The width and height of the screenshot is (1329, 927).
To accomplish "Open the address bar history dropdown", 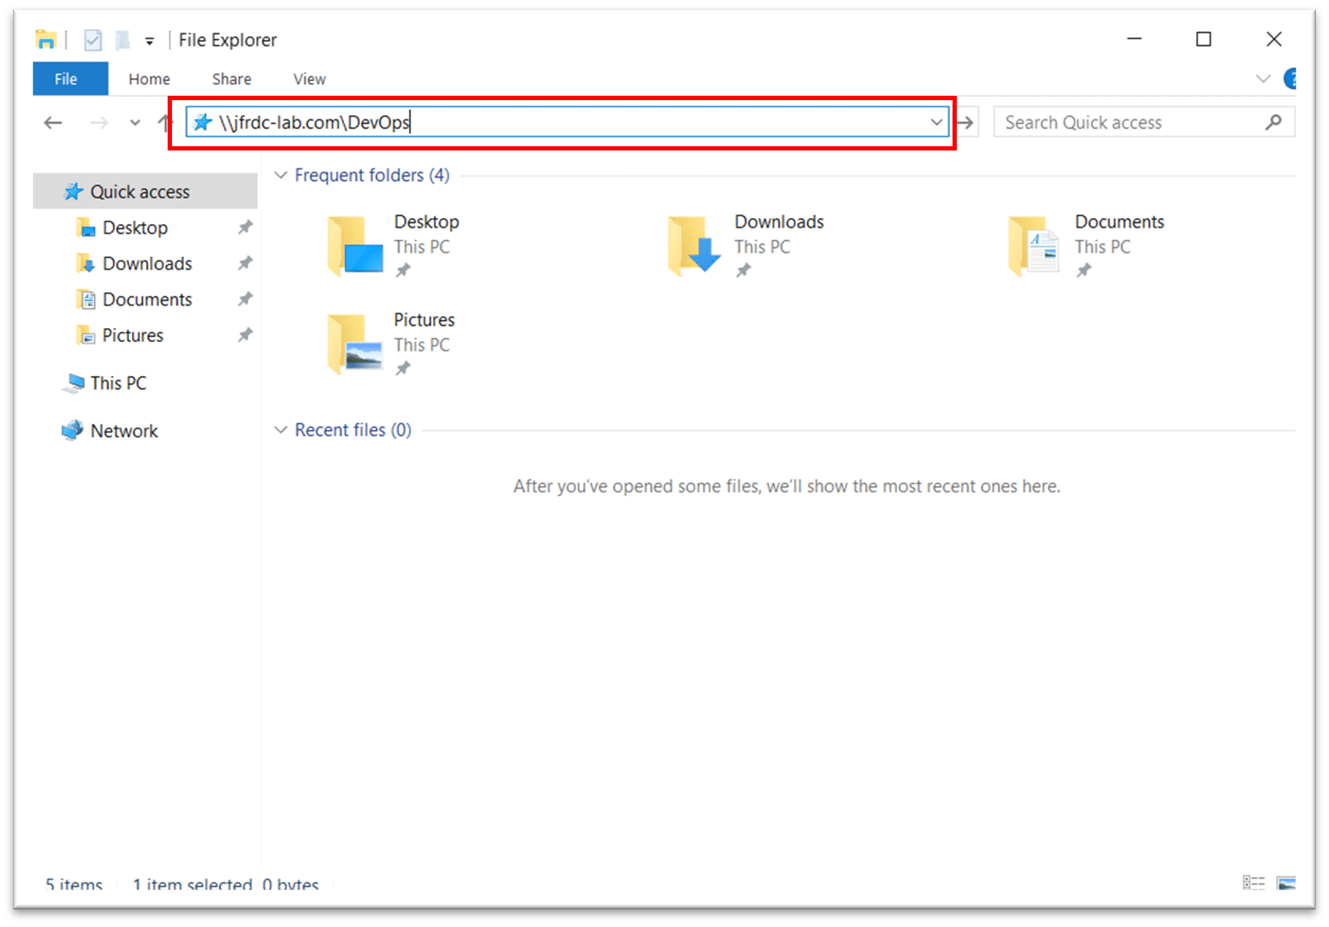I will pyautogui.click(x=936, y=122).
